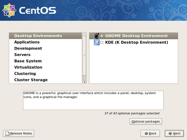Pick the Virtualization category
The image size is (187, 140).
coord(46,67)
